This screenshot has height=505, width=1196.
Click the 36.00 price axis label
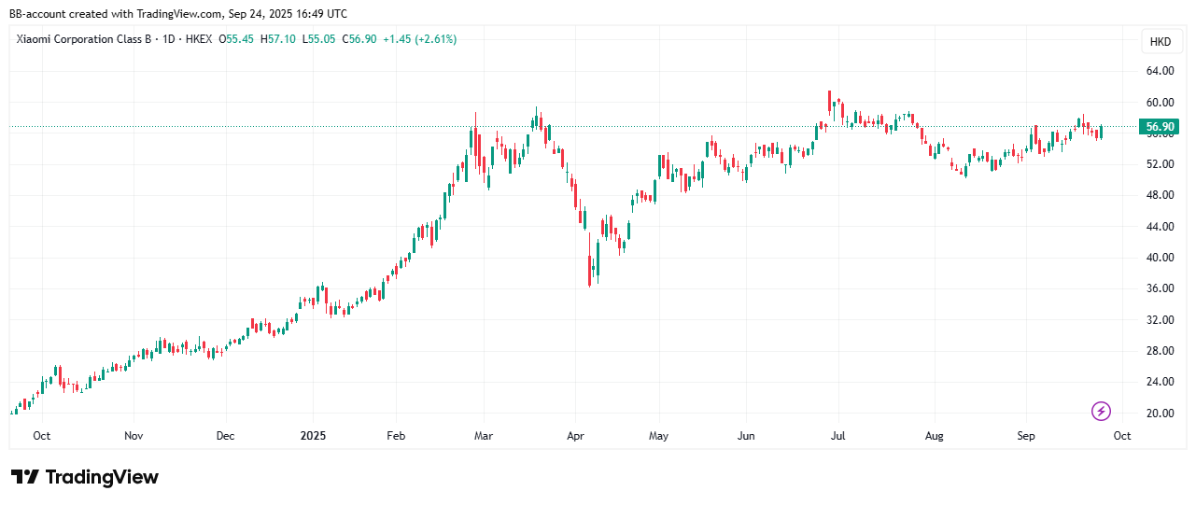[1160, 288]
